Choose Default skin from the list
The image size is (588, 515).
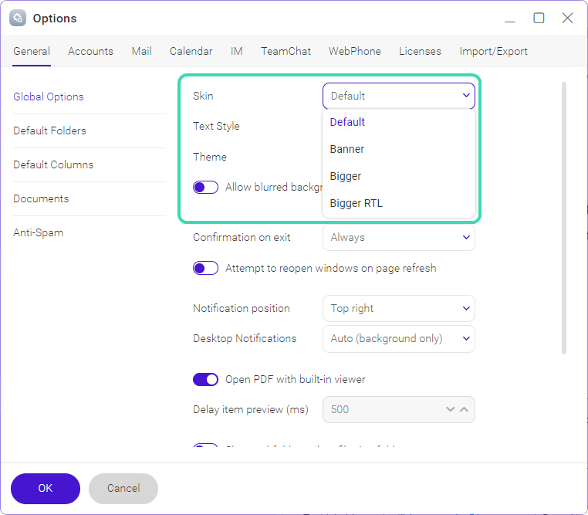pyautogui.click(x=399, y=122)
